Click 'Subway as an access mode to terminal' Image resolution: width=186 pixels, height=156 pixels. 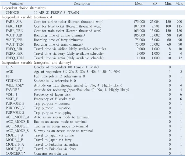[x=63, y=131]
